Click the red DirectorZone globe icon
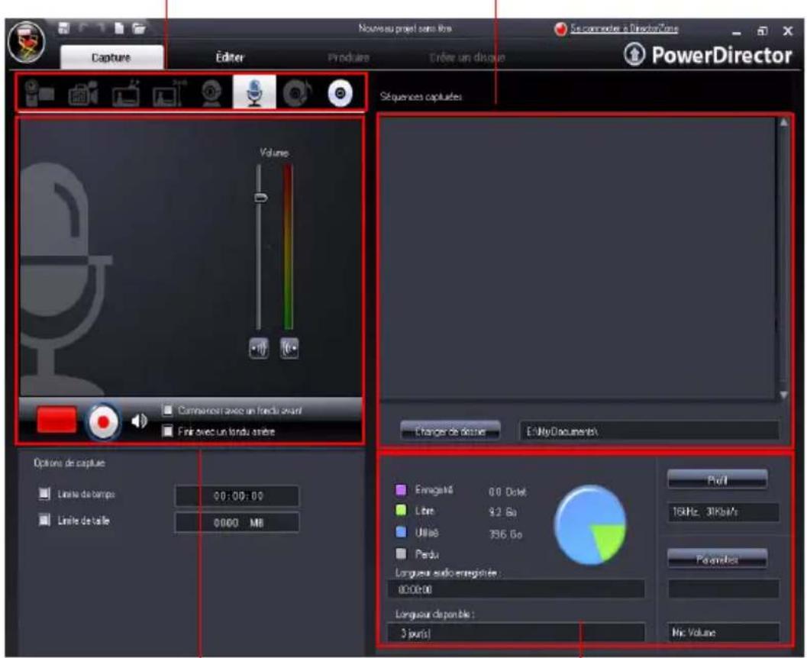The width and height of the screenshot is (807, 658). tap(560, 29)
